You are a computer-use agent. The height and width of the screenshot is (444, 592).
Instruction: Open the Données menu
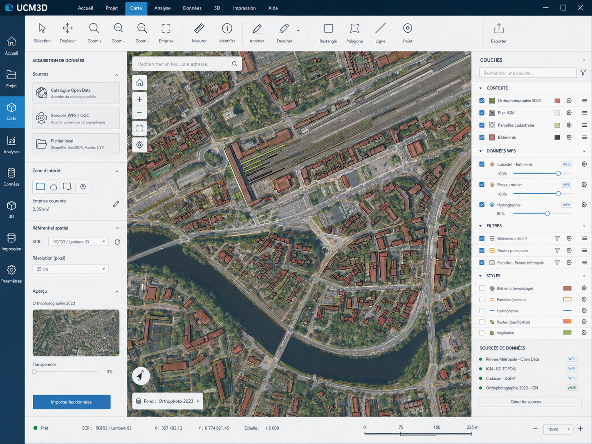click(192, 8)
